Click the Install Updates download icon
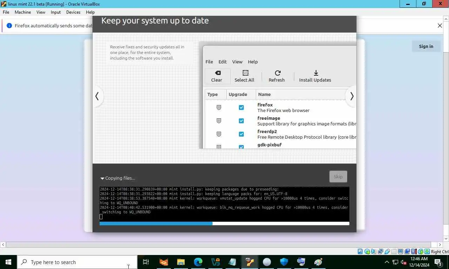Image resolution: width=449 pixels, height=269 pixels. (316, 73)
